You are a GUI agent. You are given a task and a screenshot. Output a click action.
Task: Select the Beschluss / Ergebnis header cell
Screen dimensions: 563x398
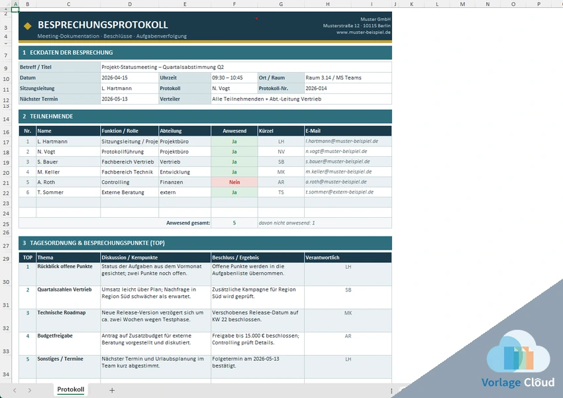(x=258, y=258)
